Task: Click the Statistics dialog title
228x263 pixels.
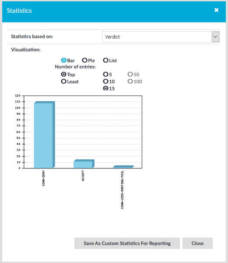Action: point(19,11)
